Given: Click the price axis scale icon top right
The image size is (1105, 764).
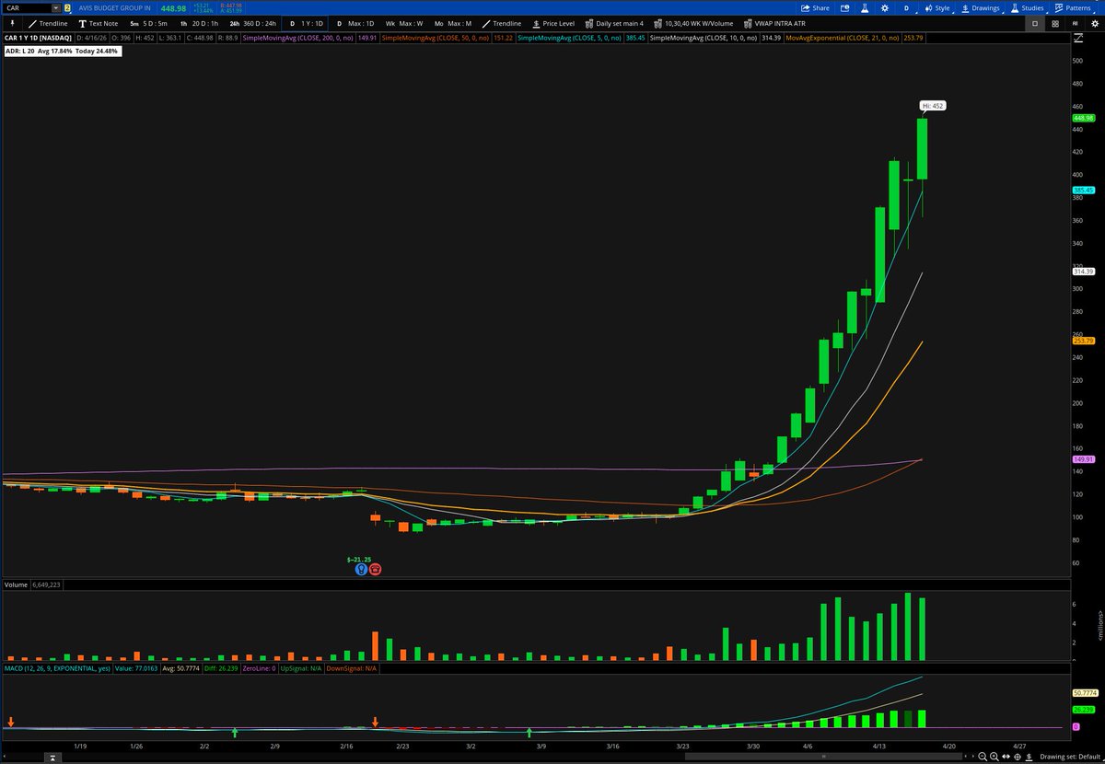Looking at the screenshot, I should click(x=1078, y=38).
